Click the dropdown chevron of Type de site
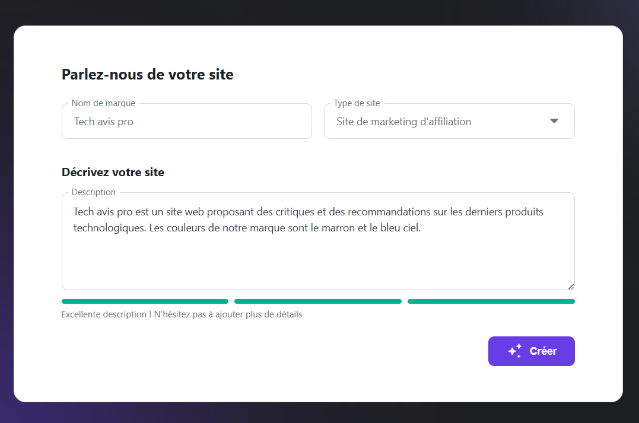 554,121
